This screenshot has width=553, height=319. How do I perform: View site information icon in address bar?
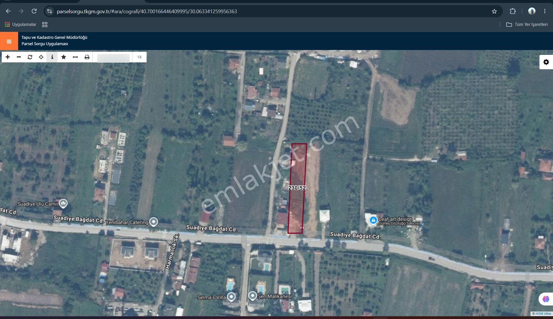(50, 11)
